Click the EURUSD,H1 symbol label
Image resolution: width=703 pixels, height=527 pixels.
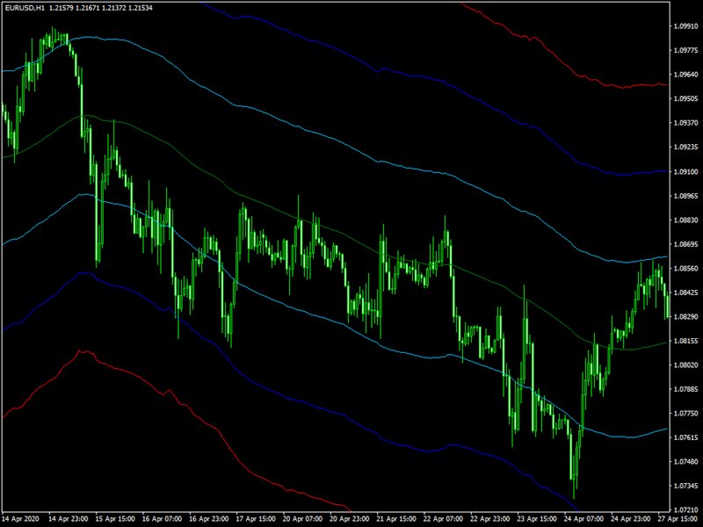25,8
